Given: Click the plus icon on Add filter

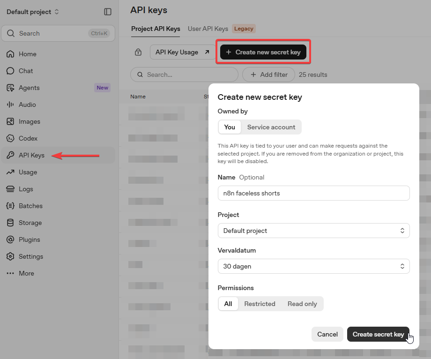Looking at the screenshot, I should (x=253, y=75).
